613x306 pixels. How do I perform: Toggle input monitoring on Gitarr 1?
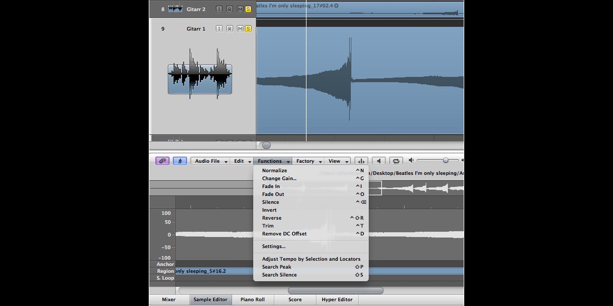point(219,28)
